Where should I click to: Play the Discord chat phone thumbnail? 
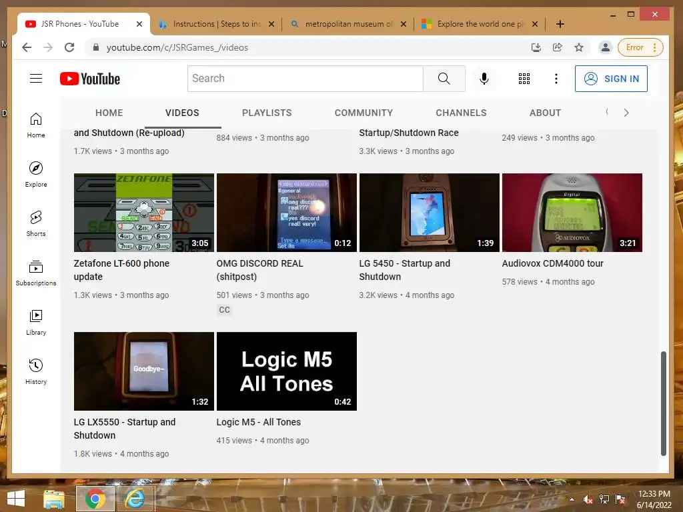pyautogui.click(x=287, y=213)
